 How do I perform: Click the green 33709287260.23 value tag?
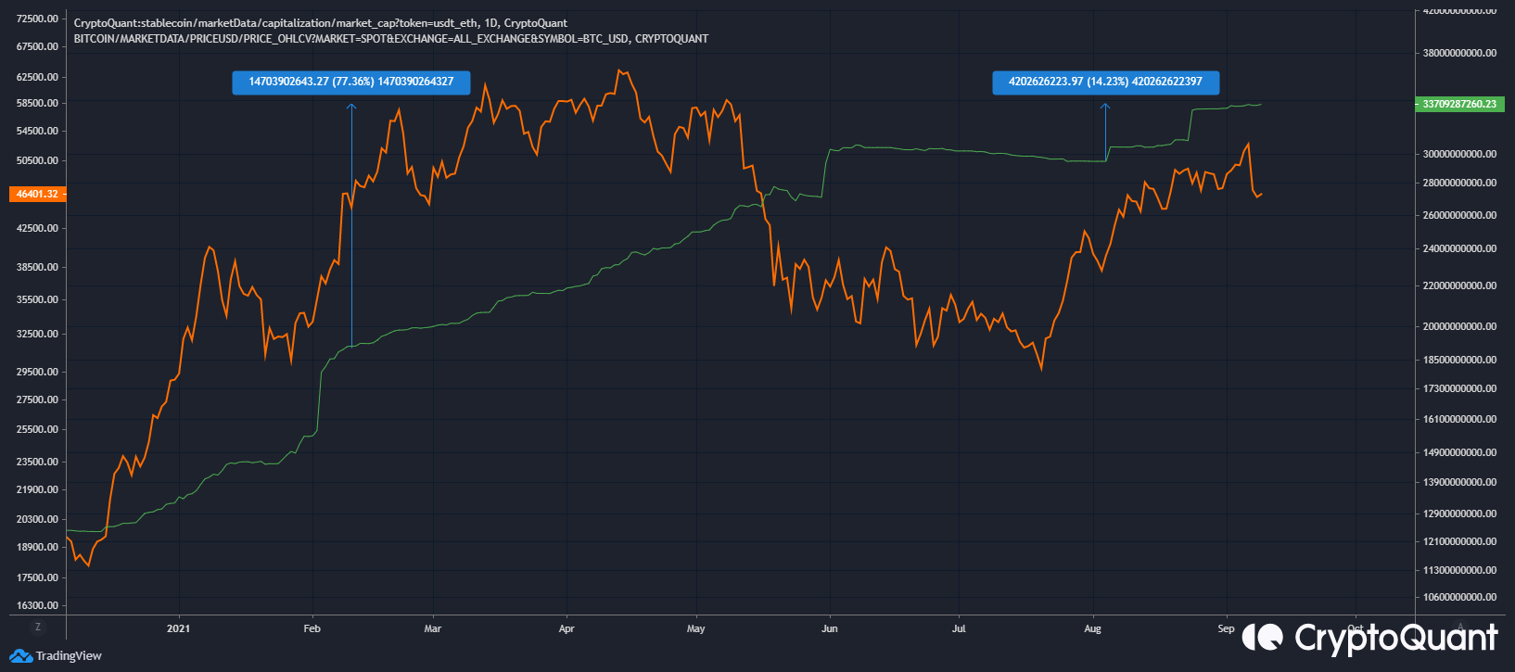pyautogui.click(x=1459, y=105)
